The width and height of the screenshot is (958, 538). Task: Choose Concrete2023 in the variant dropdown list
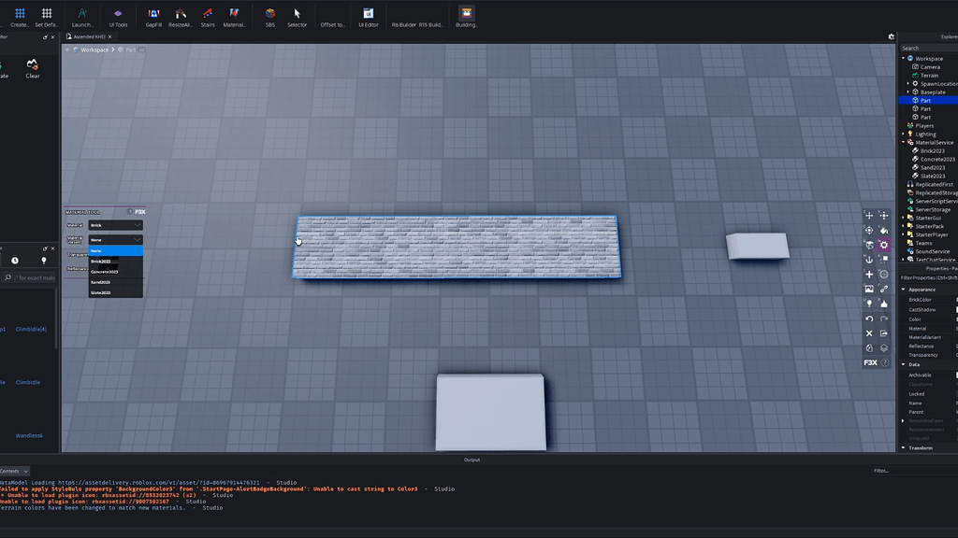coord(115,272)
